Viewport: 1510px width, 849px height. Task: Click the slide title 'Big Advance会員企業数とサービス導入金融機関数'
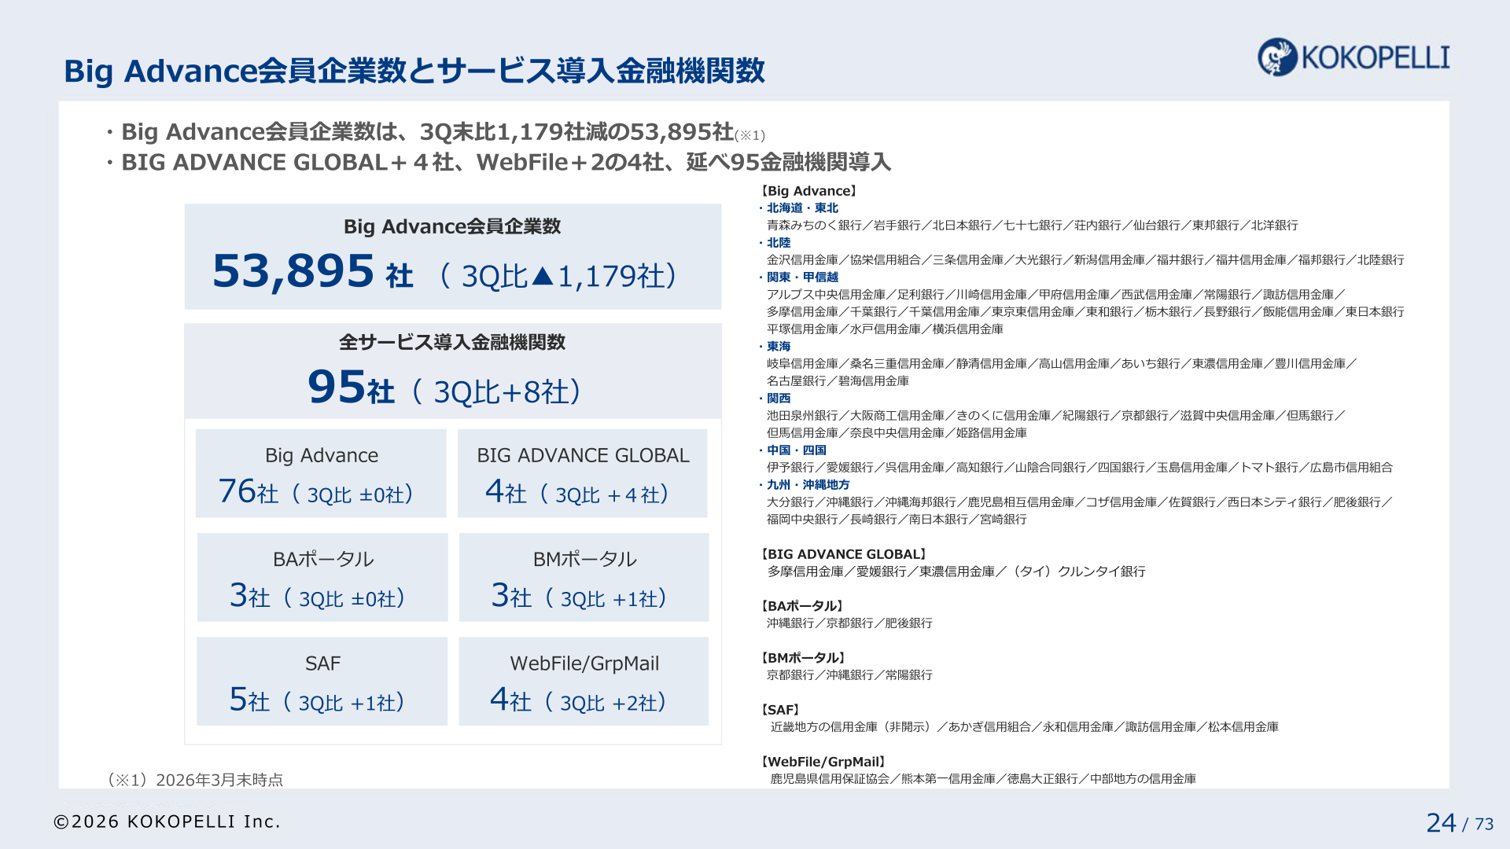[414, 71]
